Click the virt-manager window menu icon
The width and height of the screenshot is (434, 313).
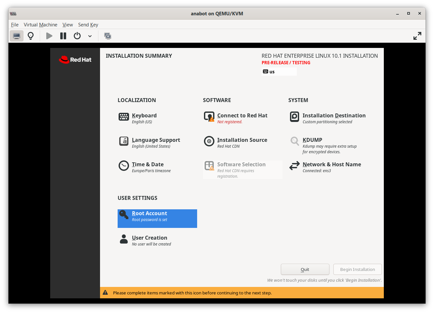click(13, 13)
